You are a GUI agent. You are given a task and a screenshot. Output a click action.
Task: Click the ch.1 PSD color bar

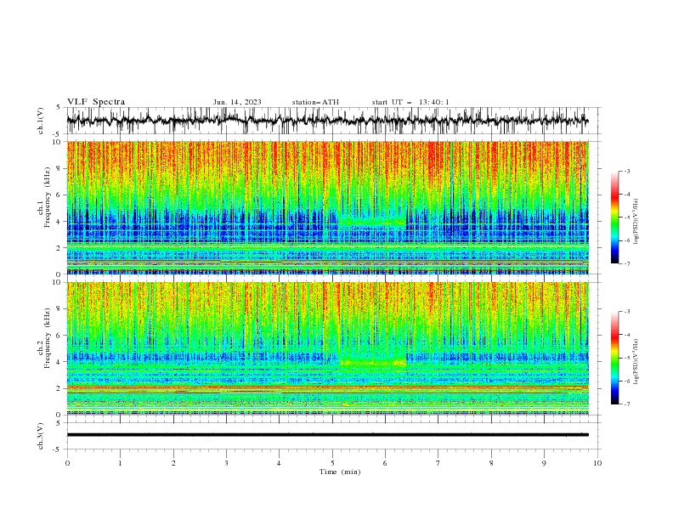[x=615, y=217]
